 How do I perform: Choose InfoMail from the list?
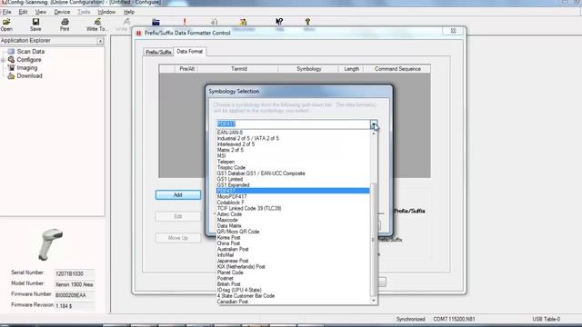point(293,254)
